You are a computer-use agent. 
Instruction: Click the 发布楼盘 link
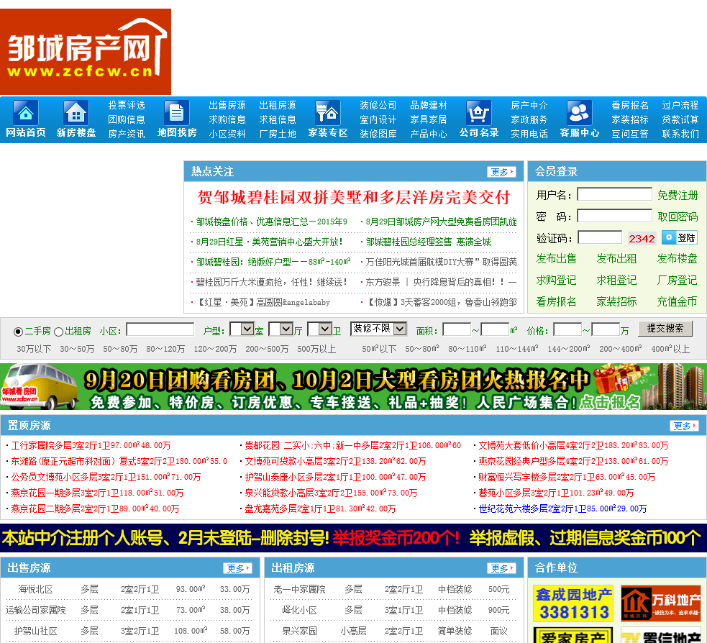[x=677, y=259]
